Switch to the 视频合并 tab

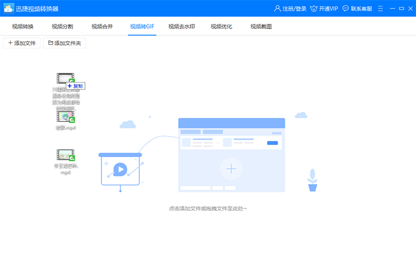pos(102,27)
